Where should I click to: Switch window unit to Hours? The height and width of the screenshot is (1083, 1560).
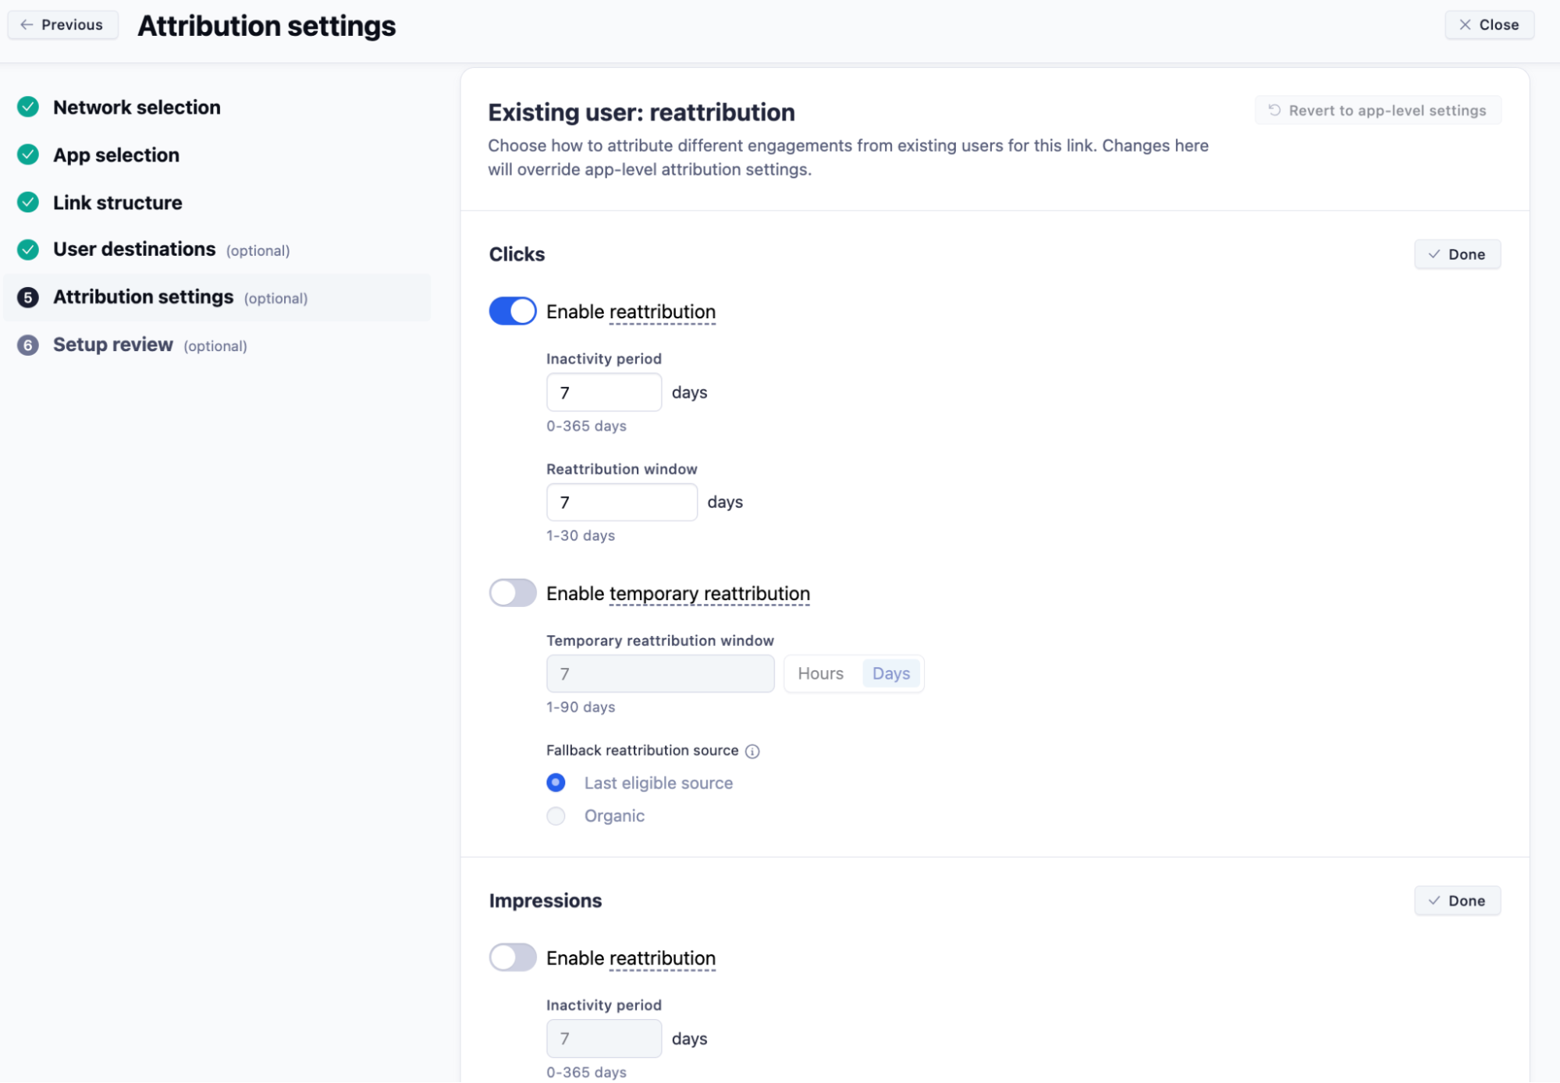pos(820,673)
